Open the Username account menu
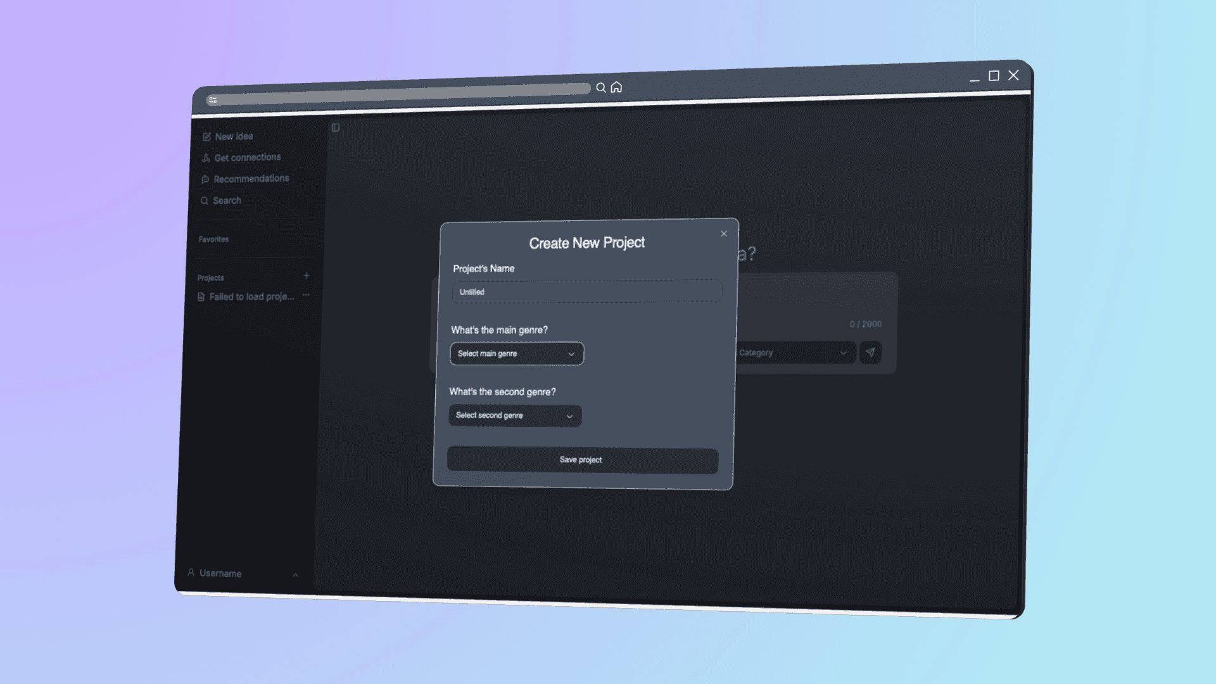Screen dimensions: 1216x684 (242, 573)
